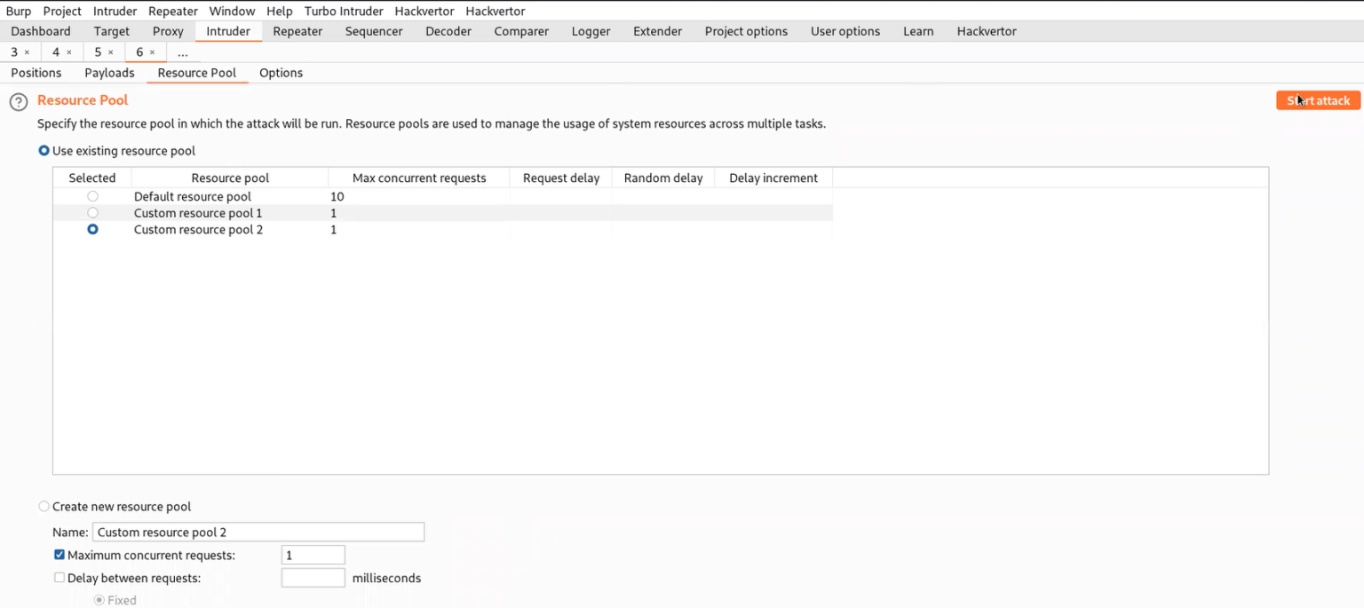Click the resource pool Name field
Image resolution: width=1364 pixels, height=608 pixels.
258,532
